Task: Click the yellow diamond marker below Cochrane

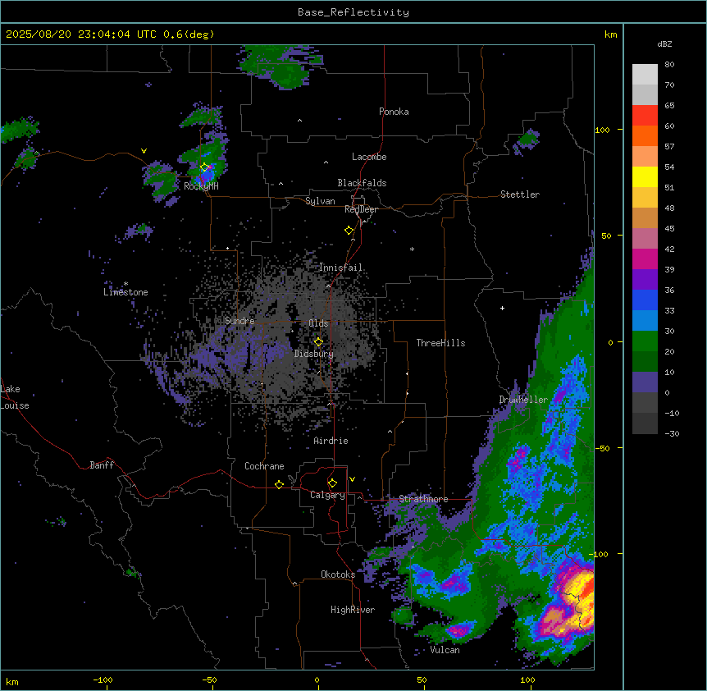Action: pyautogui.click(x=279, y=484)
